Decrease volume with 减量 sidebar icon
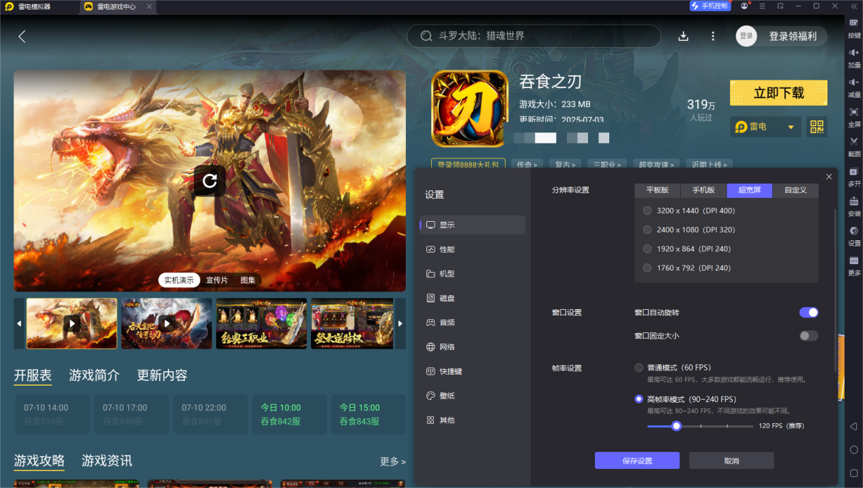 click(x=854, y=87)
